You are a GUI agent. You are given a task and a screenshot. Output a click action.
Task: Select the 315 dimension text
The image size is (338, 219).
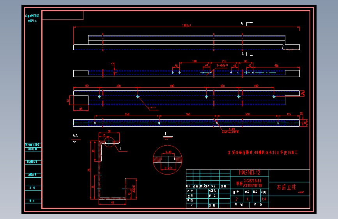point(224,61)
